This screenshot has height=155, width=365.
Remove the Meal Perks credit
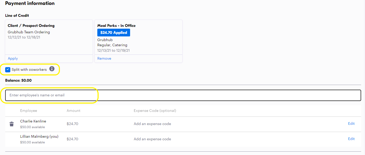(x=104, y=59)
